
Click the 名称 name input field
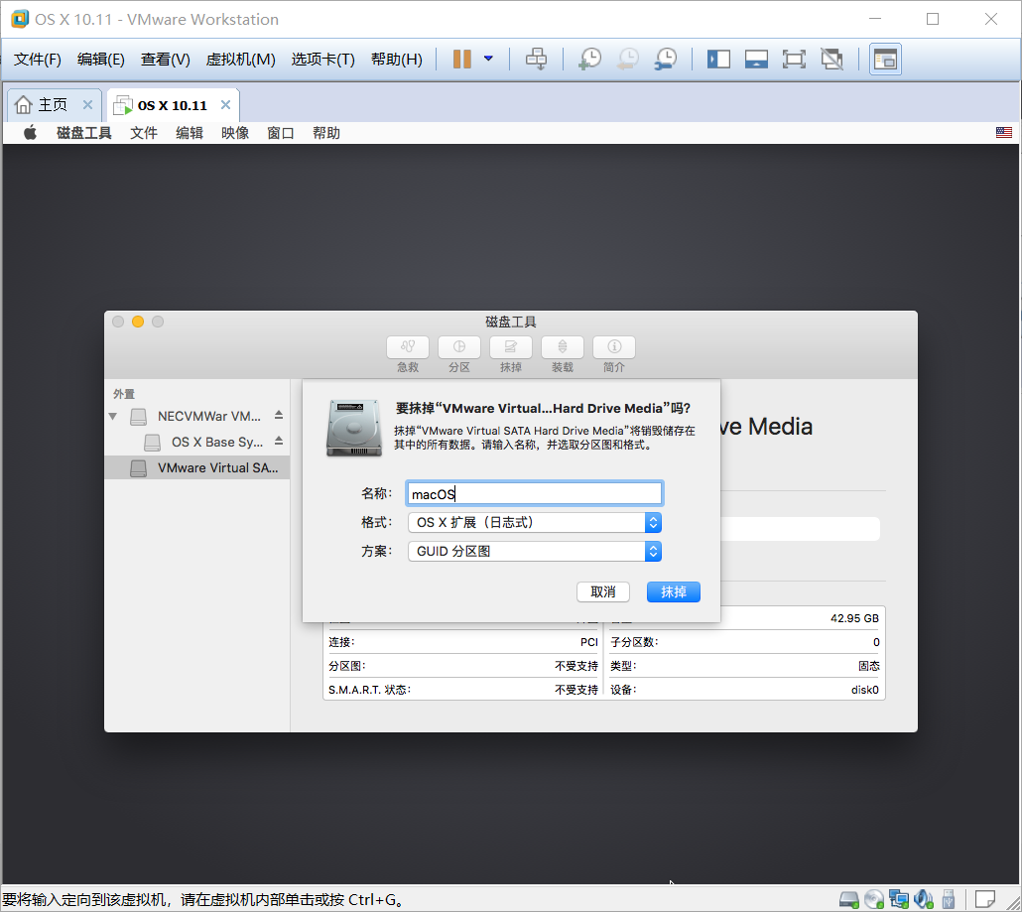(534, 493)
